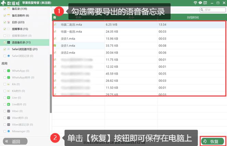Toggle checkbox of the 45.59 KB row

pos(55,74)
